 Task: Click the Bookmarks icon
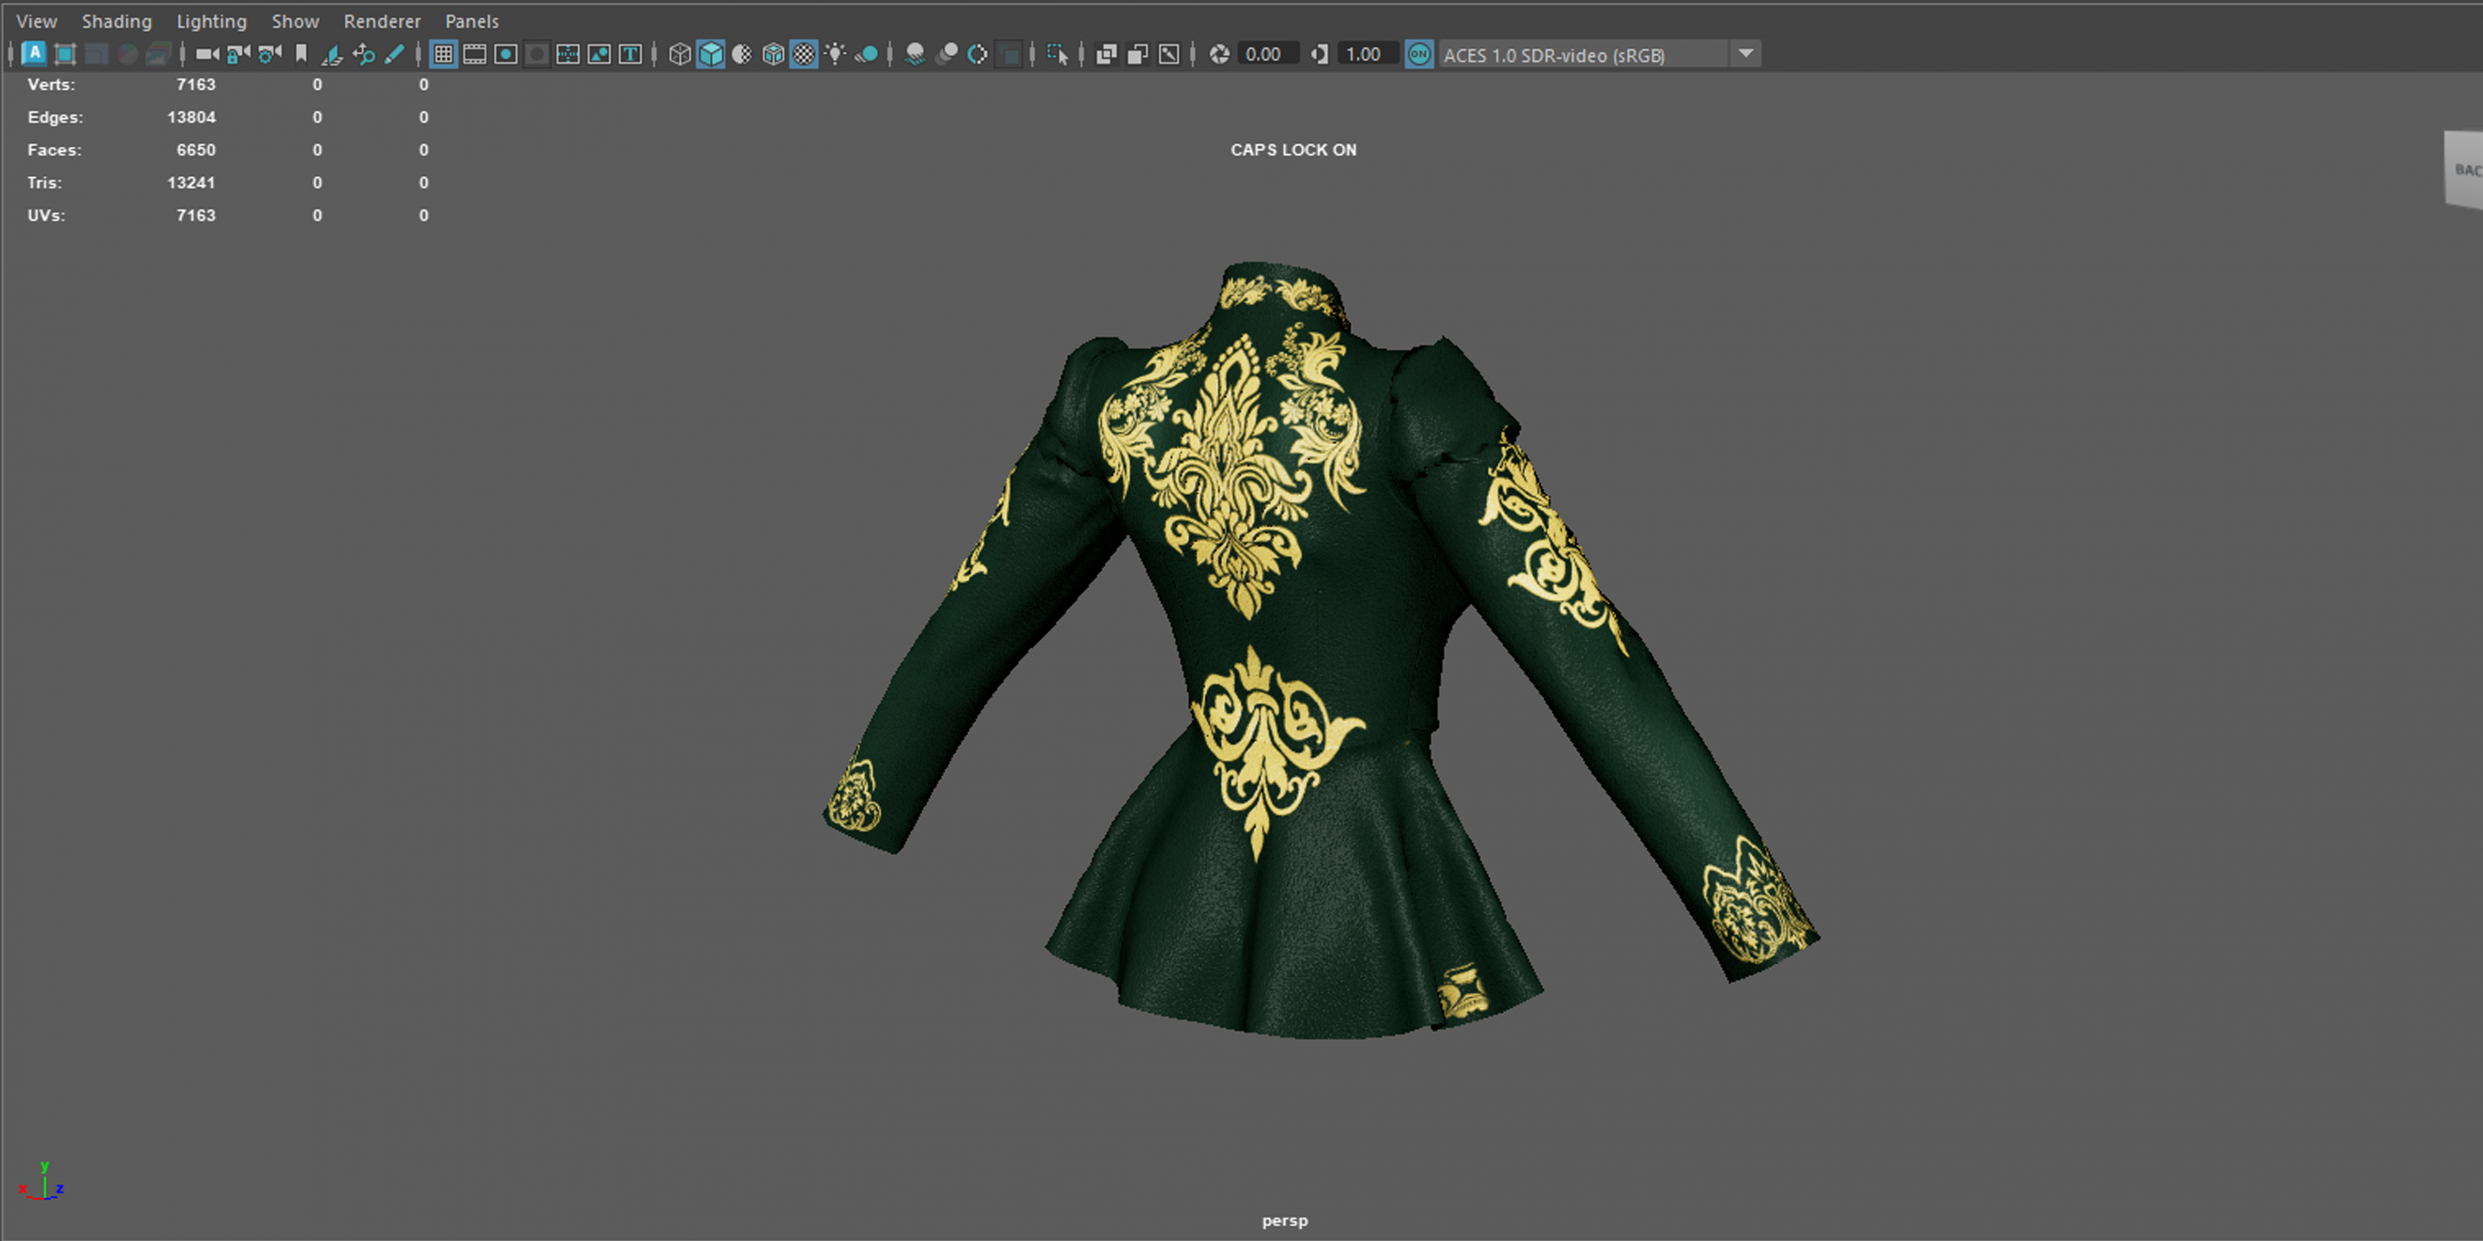[x=301, y=54]
